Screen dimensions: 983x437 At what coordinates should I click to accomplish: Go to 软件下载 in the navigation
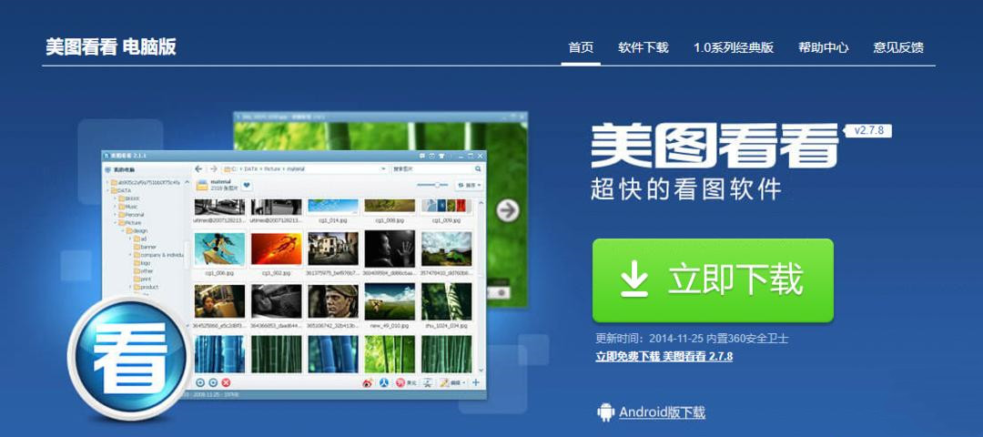[644, 47]
